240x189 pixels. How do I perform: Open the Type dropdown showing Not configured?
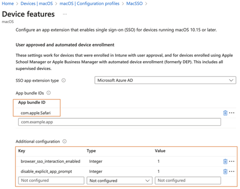119,181
